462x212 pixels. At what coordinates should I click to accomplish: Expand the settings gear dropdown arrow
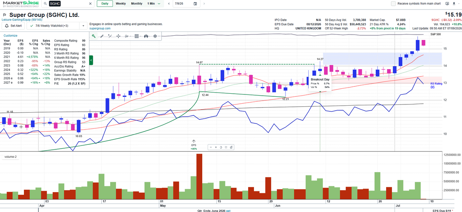coord(159,36)
